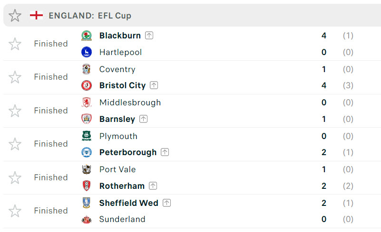Click the Barnsley advancing arrow icon
The height and width of the screenshot is (232, 381).
(x=143, y=119)
